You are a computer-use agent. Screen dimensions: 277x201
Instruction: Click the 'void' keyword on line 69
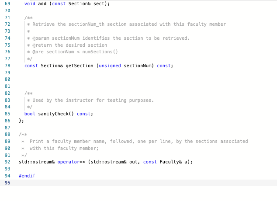[x=30, y=3]
